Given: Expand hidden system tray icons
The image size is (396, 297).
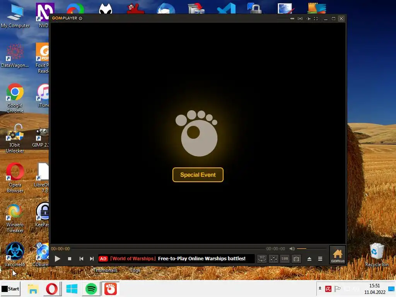Looking at the screenshot, I should click(x=320, y=288).
